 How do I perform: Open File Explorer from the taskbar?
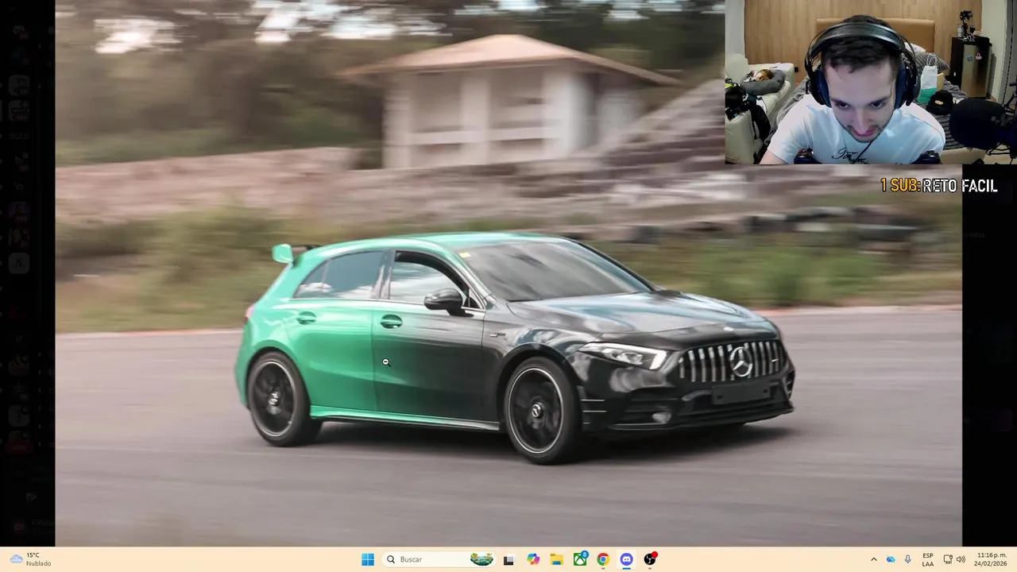tap(556, 559)
